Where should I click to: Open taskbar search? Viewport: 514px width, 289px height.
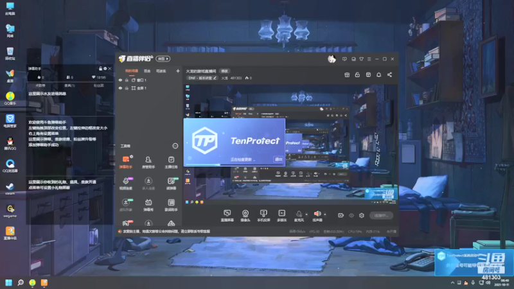click(21, 283)
